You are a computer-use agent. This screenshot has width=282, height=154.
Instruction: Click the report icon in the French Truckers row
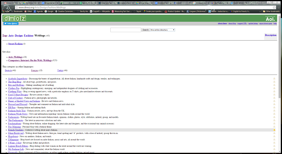(274, 130)
